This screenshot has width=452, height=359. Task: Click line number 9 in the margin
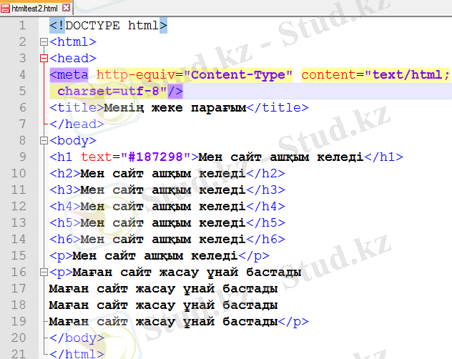tap(22, 157)
